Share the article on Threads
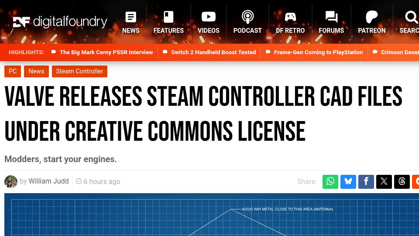Viewport: 419px width, 236px height. (402, 182)
